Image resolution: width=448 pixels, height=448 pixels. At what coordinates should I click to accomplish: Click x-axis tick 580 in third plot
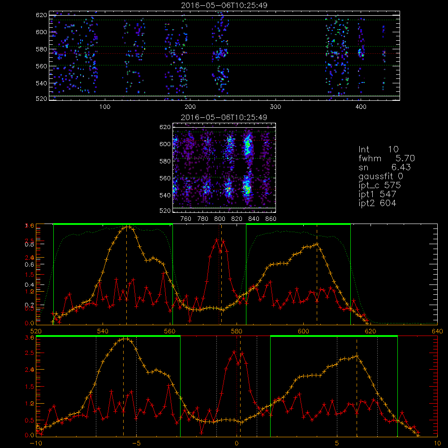237,332
